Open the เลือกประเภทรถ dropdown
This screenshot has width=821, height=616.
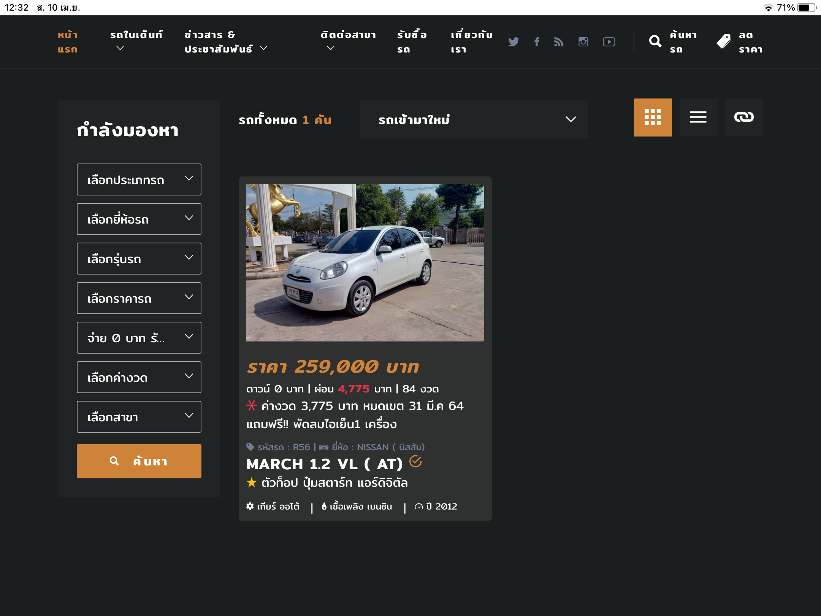[139, 179]
